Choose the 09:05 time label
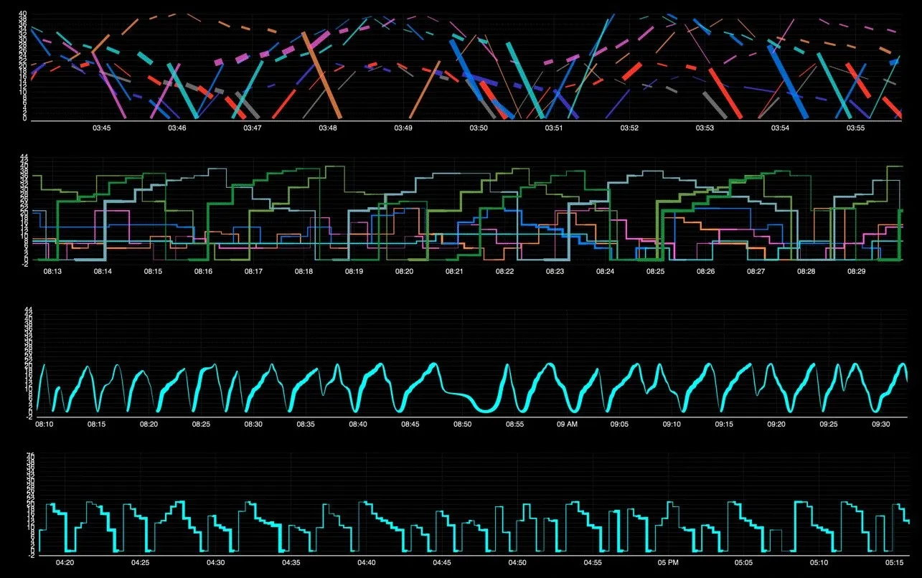This screenshot has height=578, width=922. [x=619, y=425]
